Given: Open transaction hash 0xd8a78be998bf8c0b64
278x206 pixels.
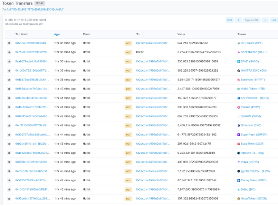Looking at the screenshot, I should tap(32, 80).
